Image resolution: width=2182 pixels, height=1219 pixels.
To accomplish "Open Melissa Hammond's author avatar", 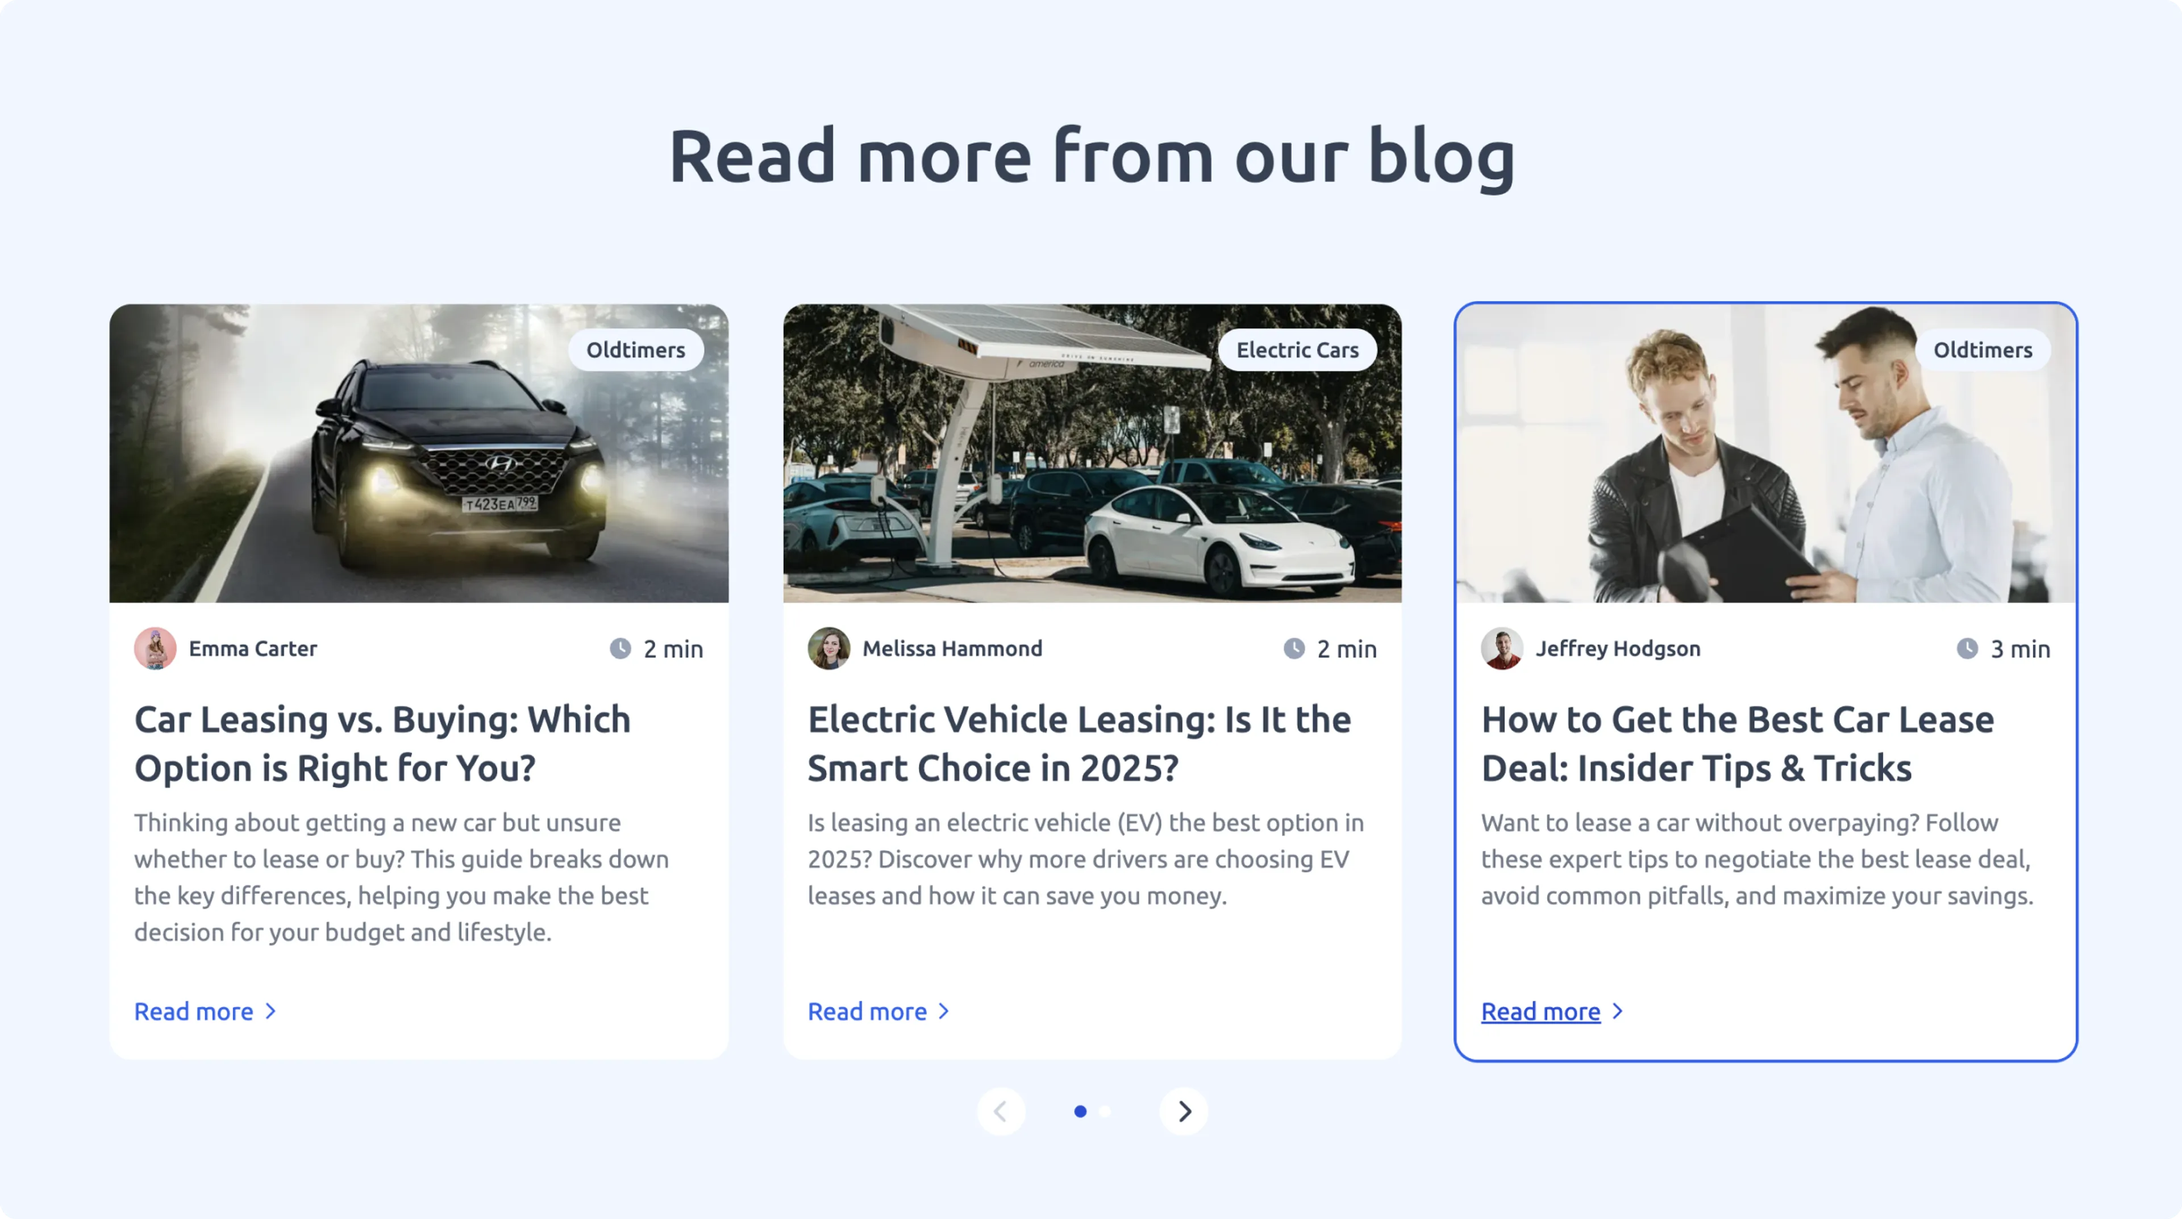I will click(x=829, y=649).
